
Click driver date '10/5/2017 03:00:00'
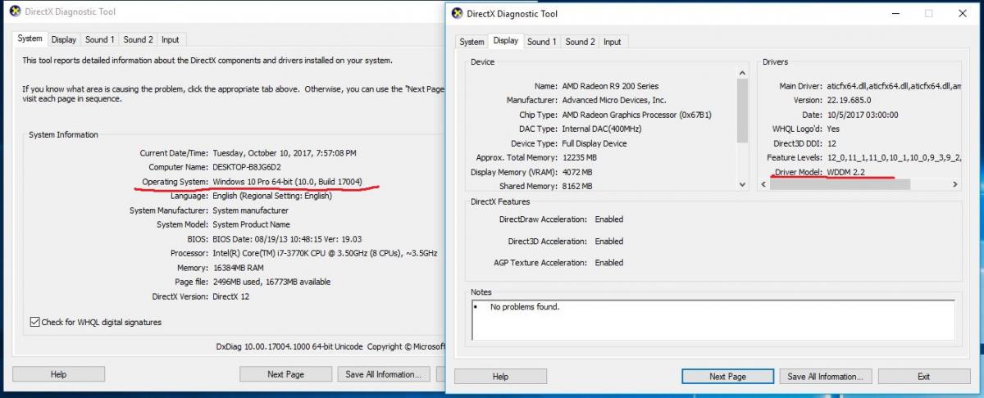point(863,115)
